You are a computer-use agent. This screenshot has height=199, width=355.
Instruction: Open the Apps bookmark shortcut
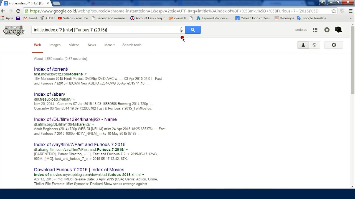click(x=7, y=18)
